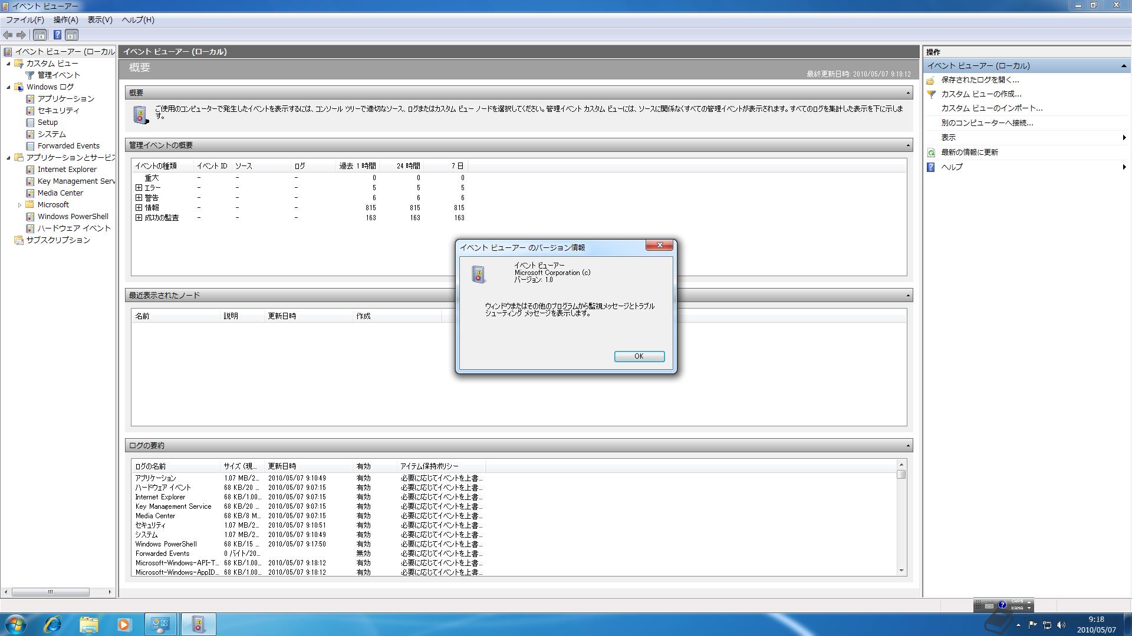The width and height of the screenshot is (1132, 636).
Task: Open the 操作(A) menu
Action: point(65,20)
